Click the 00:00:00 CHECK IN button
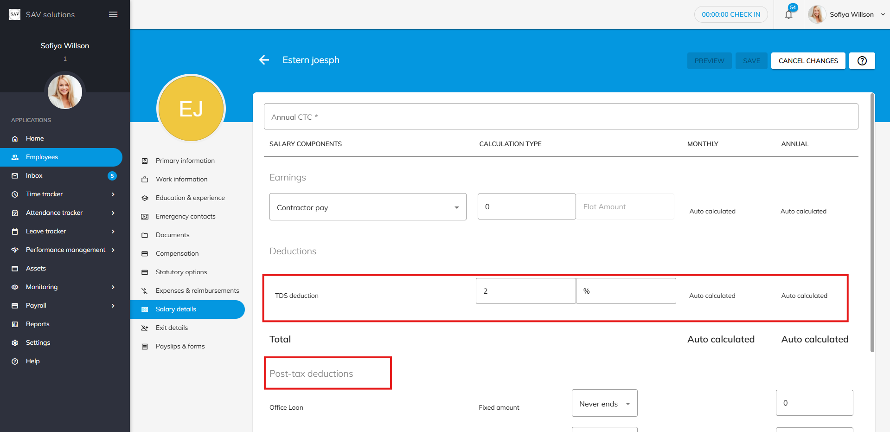The image size is (890, 432). 730,14
